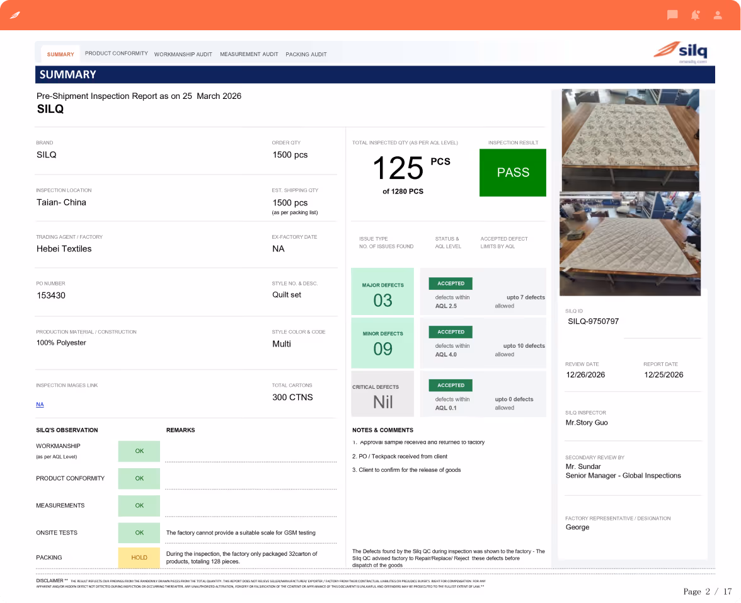Switch to the Summary tab
This screenshot has width=741, height=603.
[x=60, y=54]
